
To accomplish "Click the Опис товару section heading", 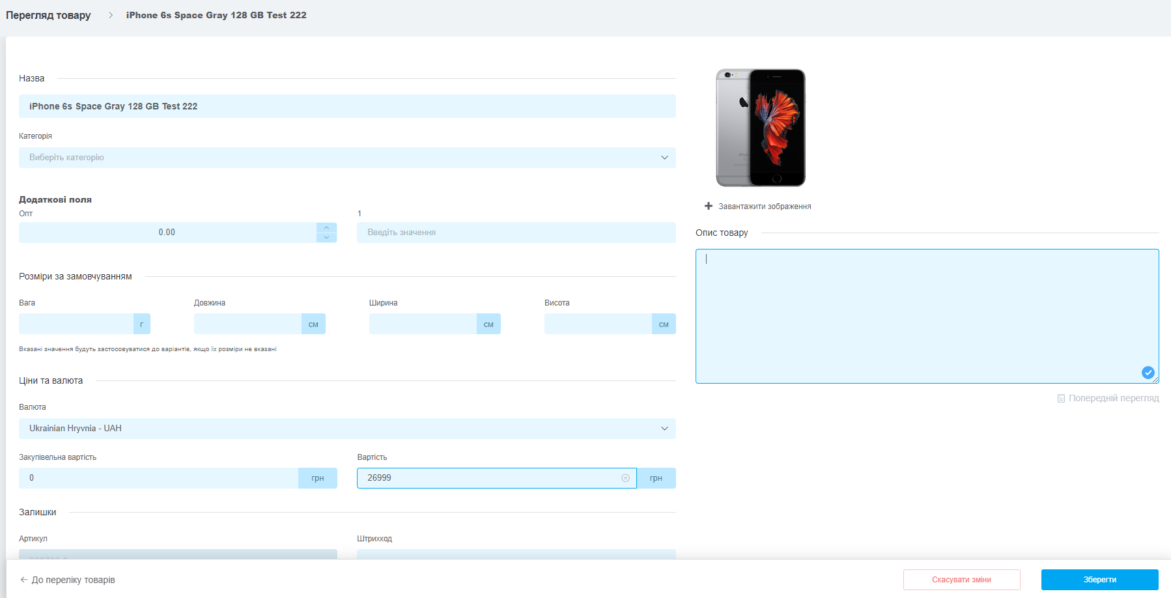I will [722, 233].
